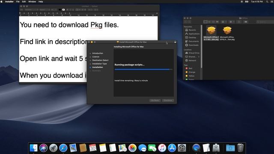Open Notes app in Dock
Viewport: 274px width, 154px height.
103,148
